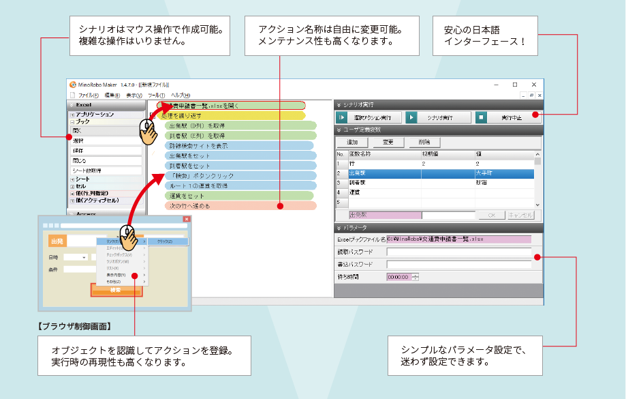626x399 pixels.
Task: Close the browser control popup with red X
Action: tap(187, 219)
